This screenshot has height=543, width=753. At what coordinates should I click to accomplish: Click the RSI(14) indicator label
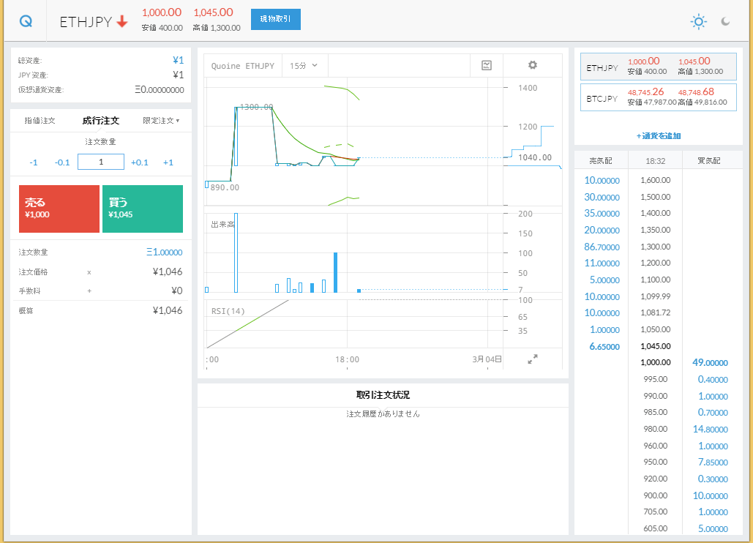[228, 311]
